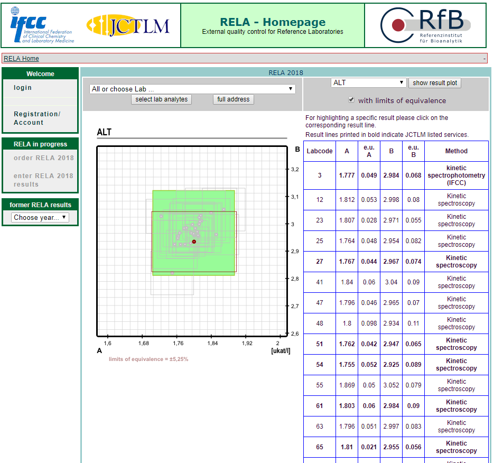Viewport: 503px width, 463px height.
Task: Highlight the bold Labcode 27 result line
Action: (396, 262)
